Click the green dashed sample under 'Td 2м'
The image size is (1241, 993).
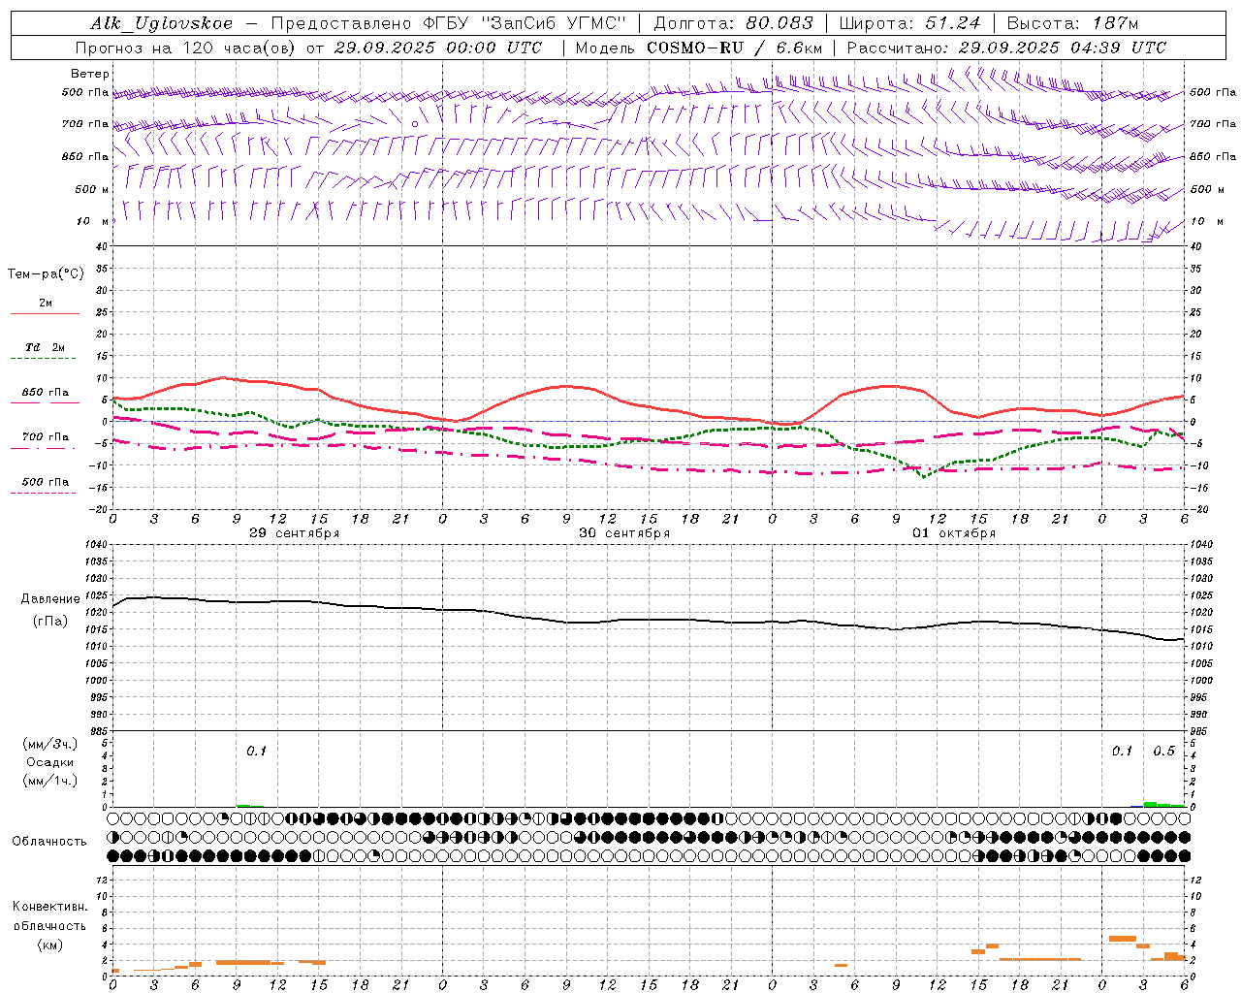point(43,359)
